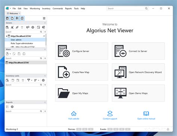Click the window icon in Servers toolbar
177x136 pixels.
click(38, 27)
